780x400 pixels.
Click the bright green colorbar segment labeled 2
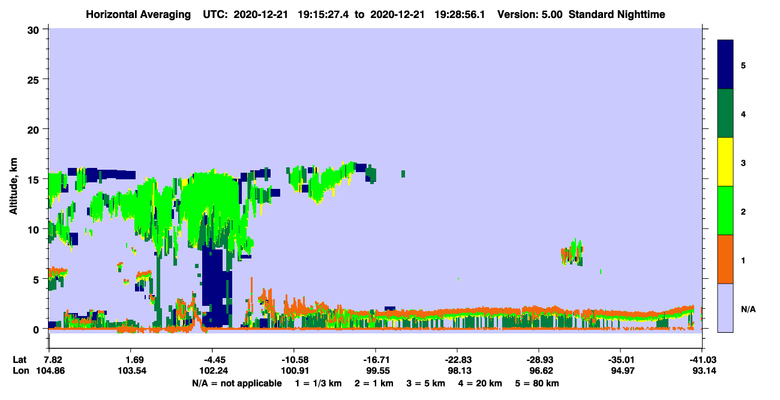[x=725, y=210]
